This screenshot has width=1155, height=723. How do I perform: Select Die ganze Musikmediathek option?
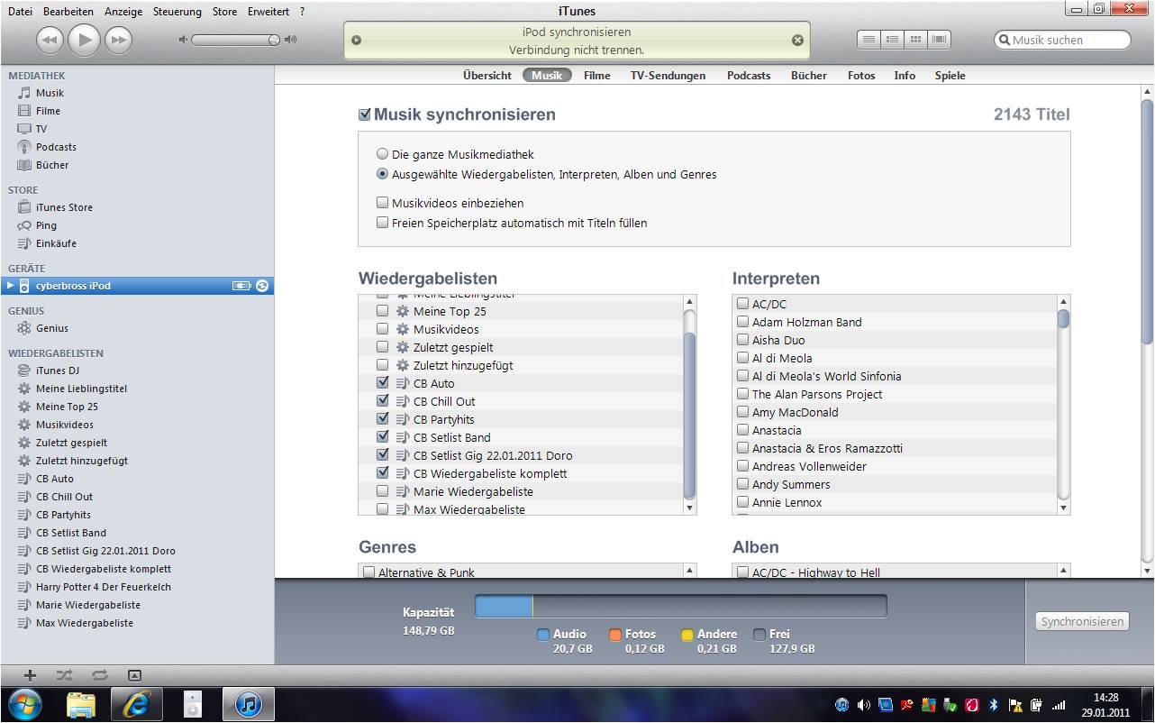coord(383,154)
